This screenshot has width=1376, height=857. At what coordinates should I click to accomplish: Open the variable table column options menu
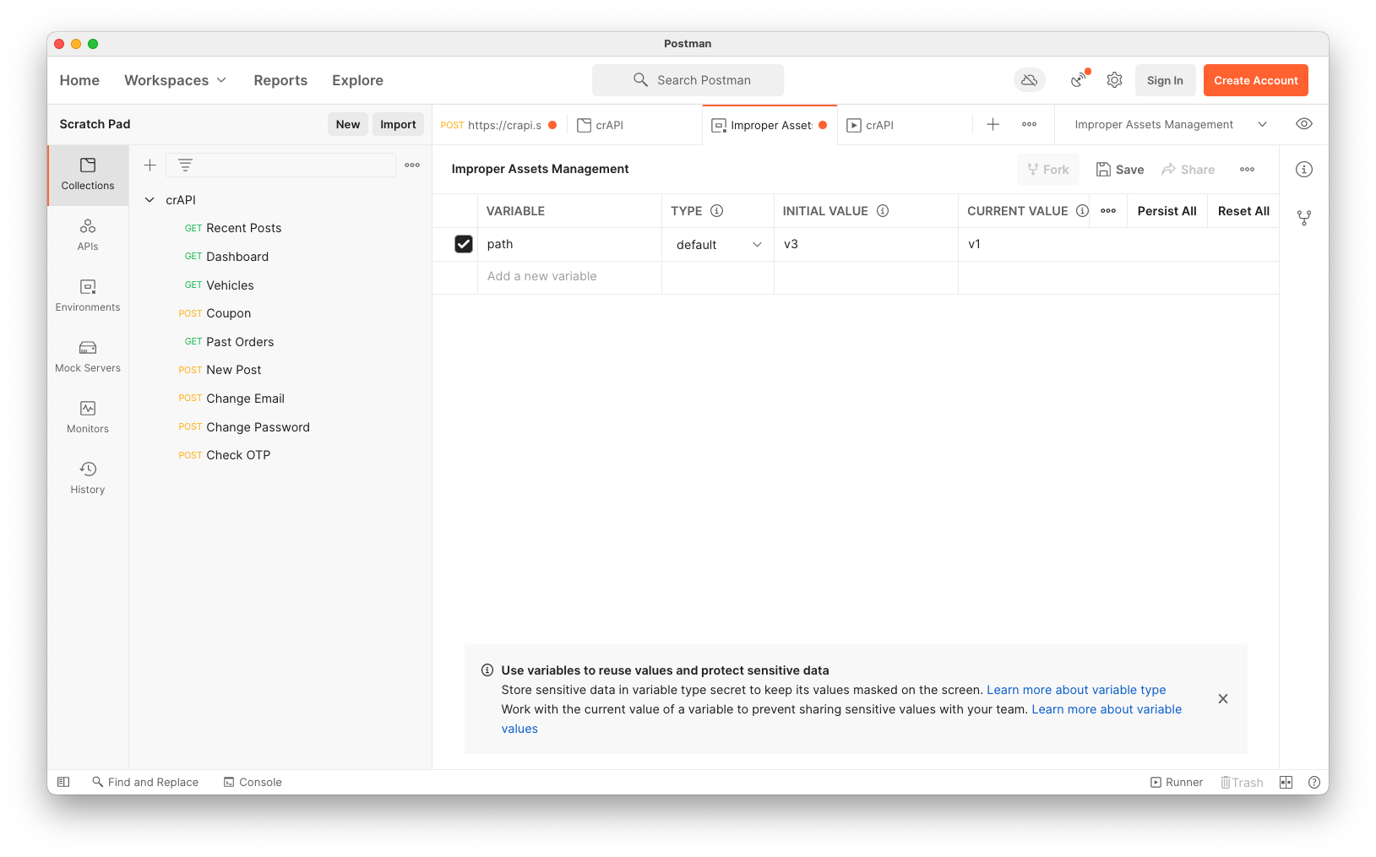1108,211
